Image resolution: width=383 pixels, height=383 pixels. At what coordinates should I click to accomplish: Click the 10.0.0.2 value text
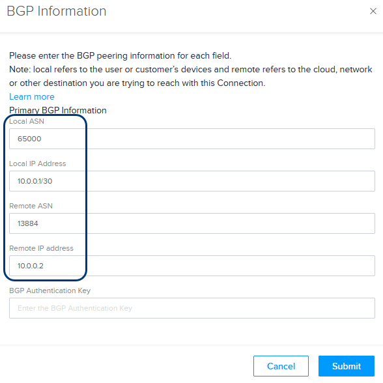(x=30, y=266)
